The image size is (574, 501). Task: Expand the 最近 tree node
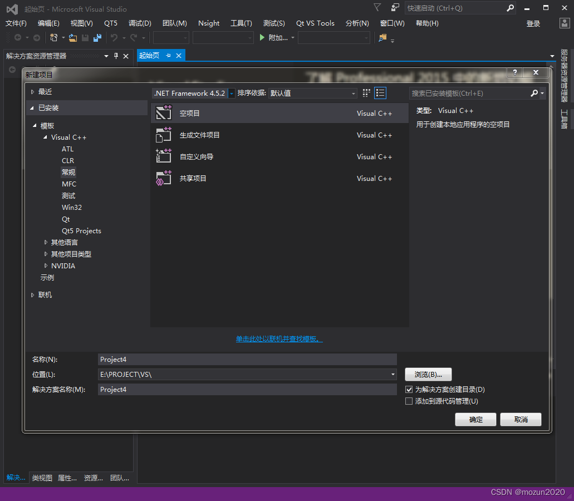tap(33, 92)
